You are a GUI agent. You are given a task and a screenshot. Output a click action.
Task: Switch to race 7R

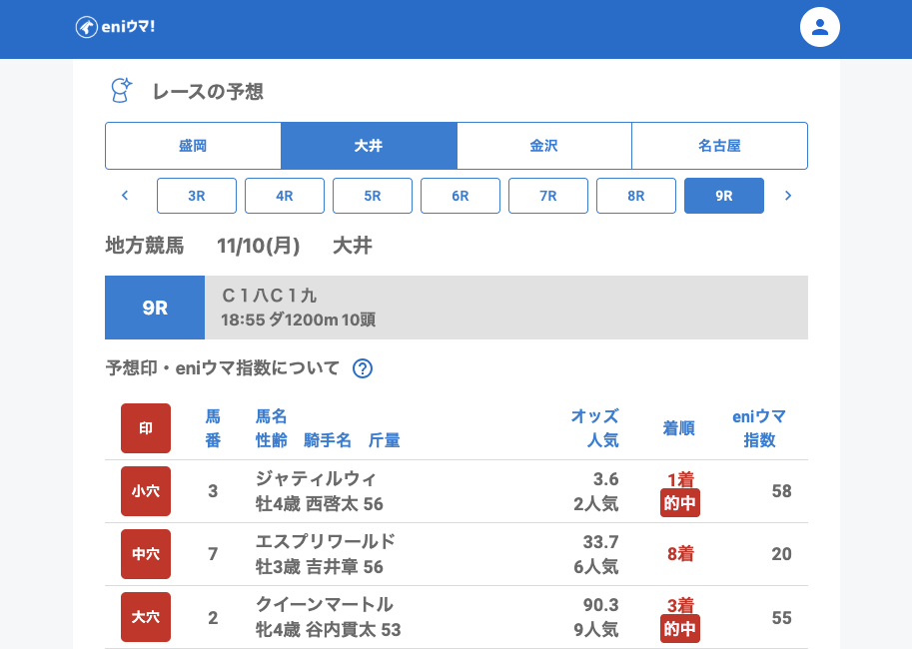click(548, 196)
